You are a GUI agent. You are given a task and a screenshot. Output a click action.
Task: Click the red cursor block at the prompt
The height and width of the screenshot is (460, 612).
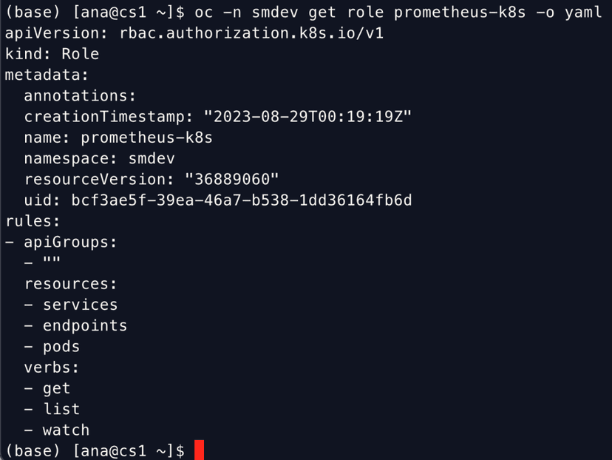click(x=199, y=450)
